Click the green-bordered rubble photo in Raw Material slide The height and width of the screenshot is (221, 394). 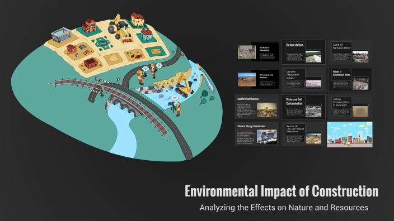247,52
